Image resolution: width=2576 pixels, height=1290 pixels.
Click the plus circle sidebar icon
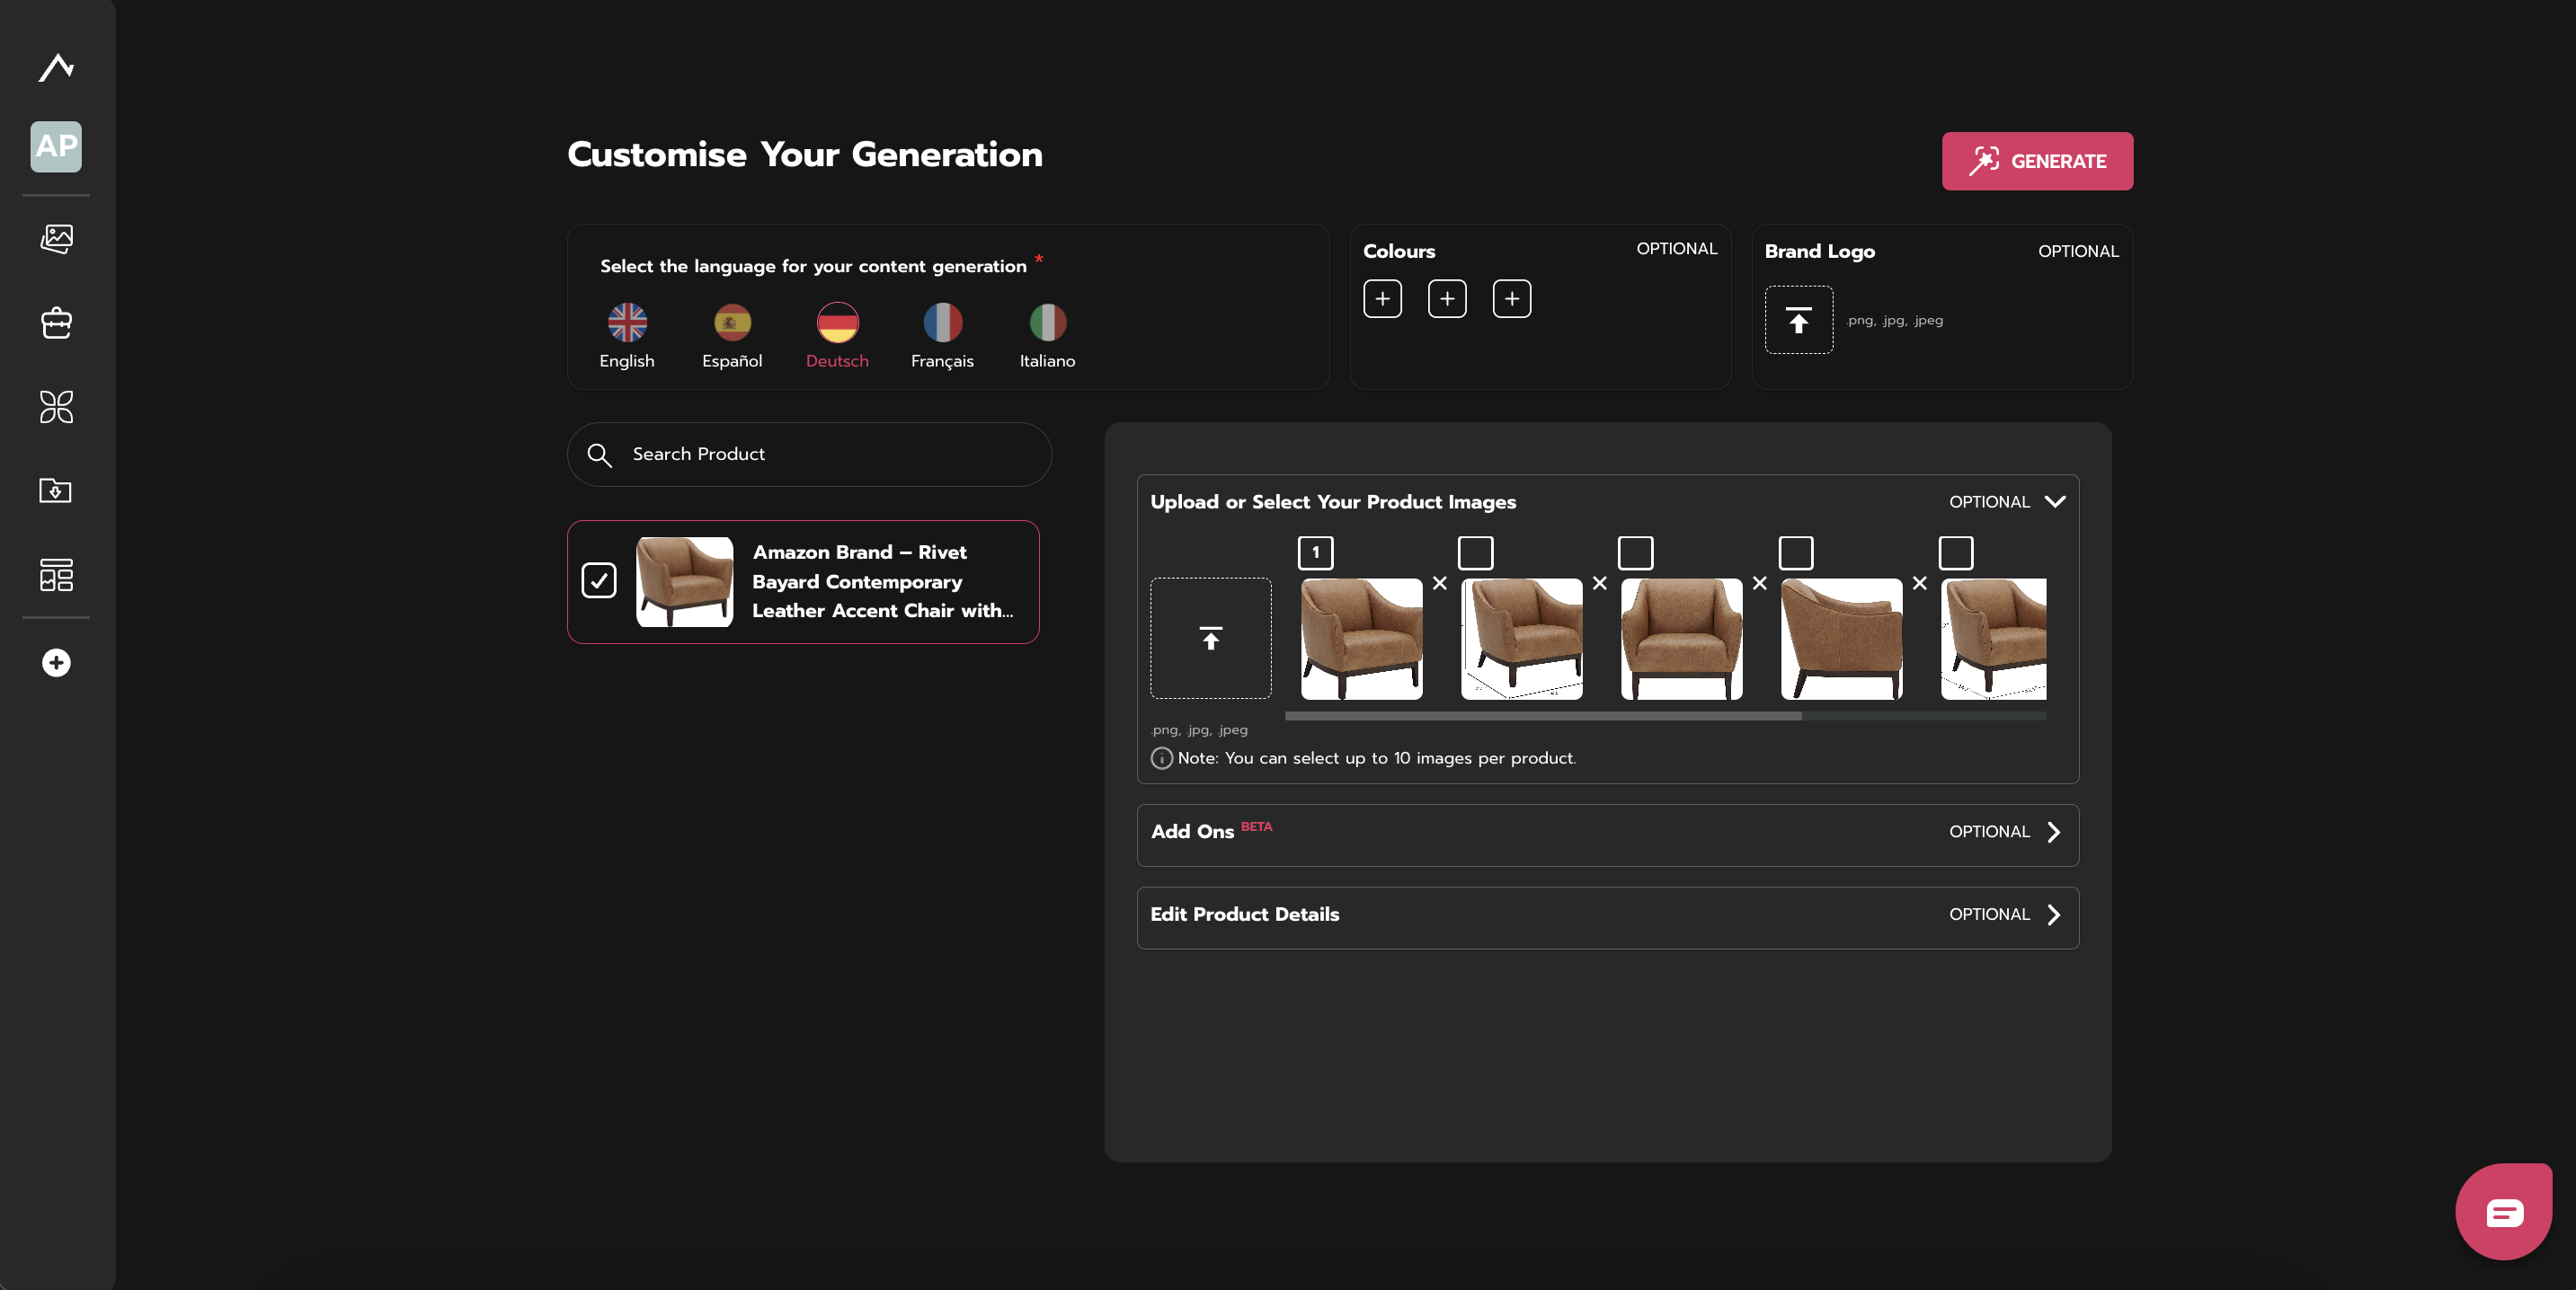coord(56,662)
